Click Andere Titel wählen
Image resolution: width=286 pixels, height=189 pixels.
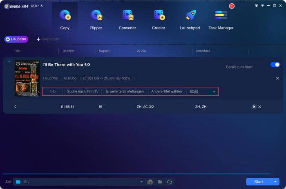[167, 92]
